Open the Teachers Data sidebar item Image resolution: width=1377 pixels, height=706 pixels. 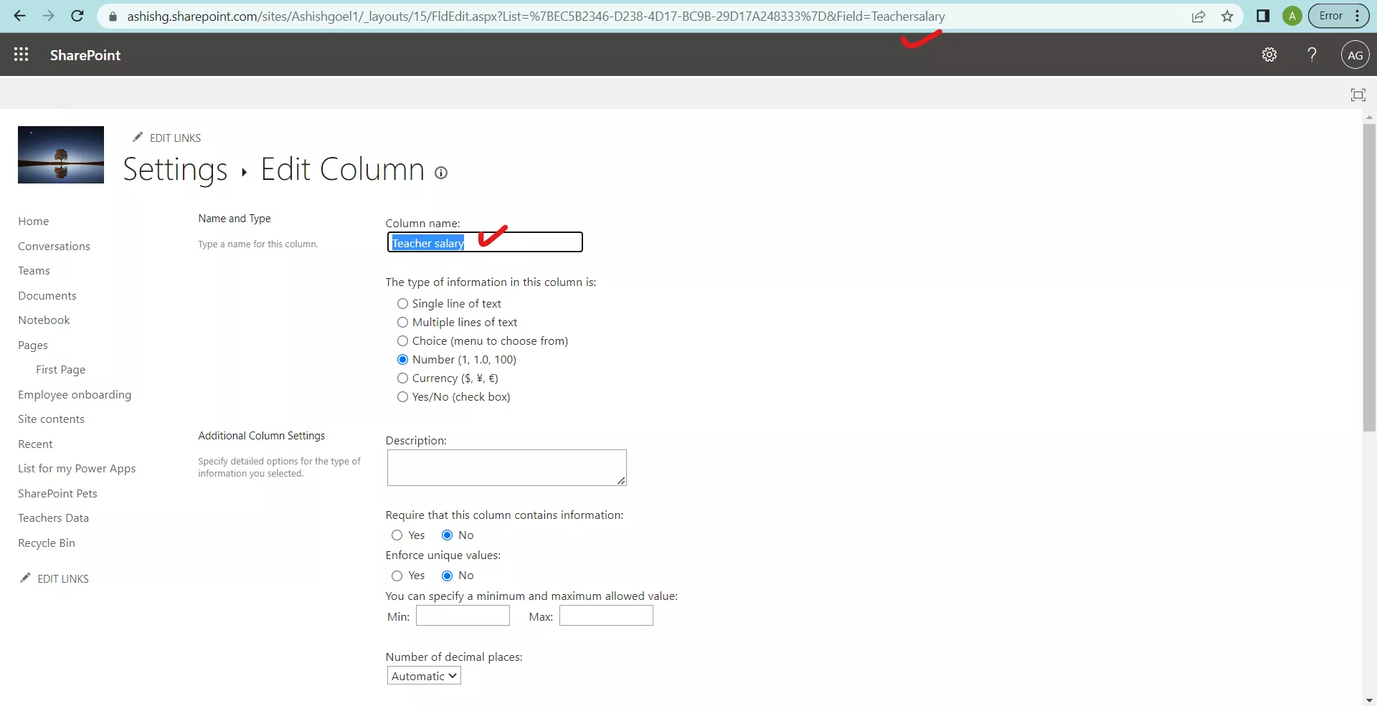click(53, 517)
